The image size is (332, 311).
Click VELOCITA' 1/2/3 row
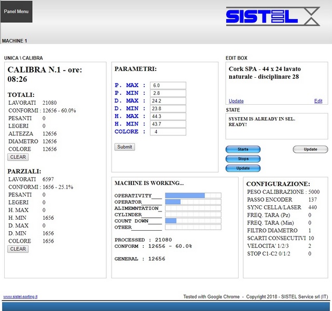[x=279, y=246]
